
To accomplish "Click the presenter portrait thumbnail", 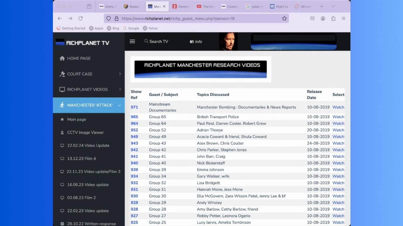I will (x=228, y=41).
